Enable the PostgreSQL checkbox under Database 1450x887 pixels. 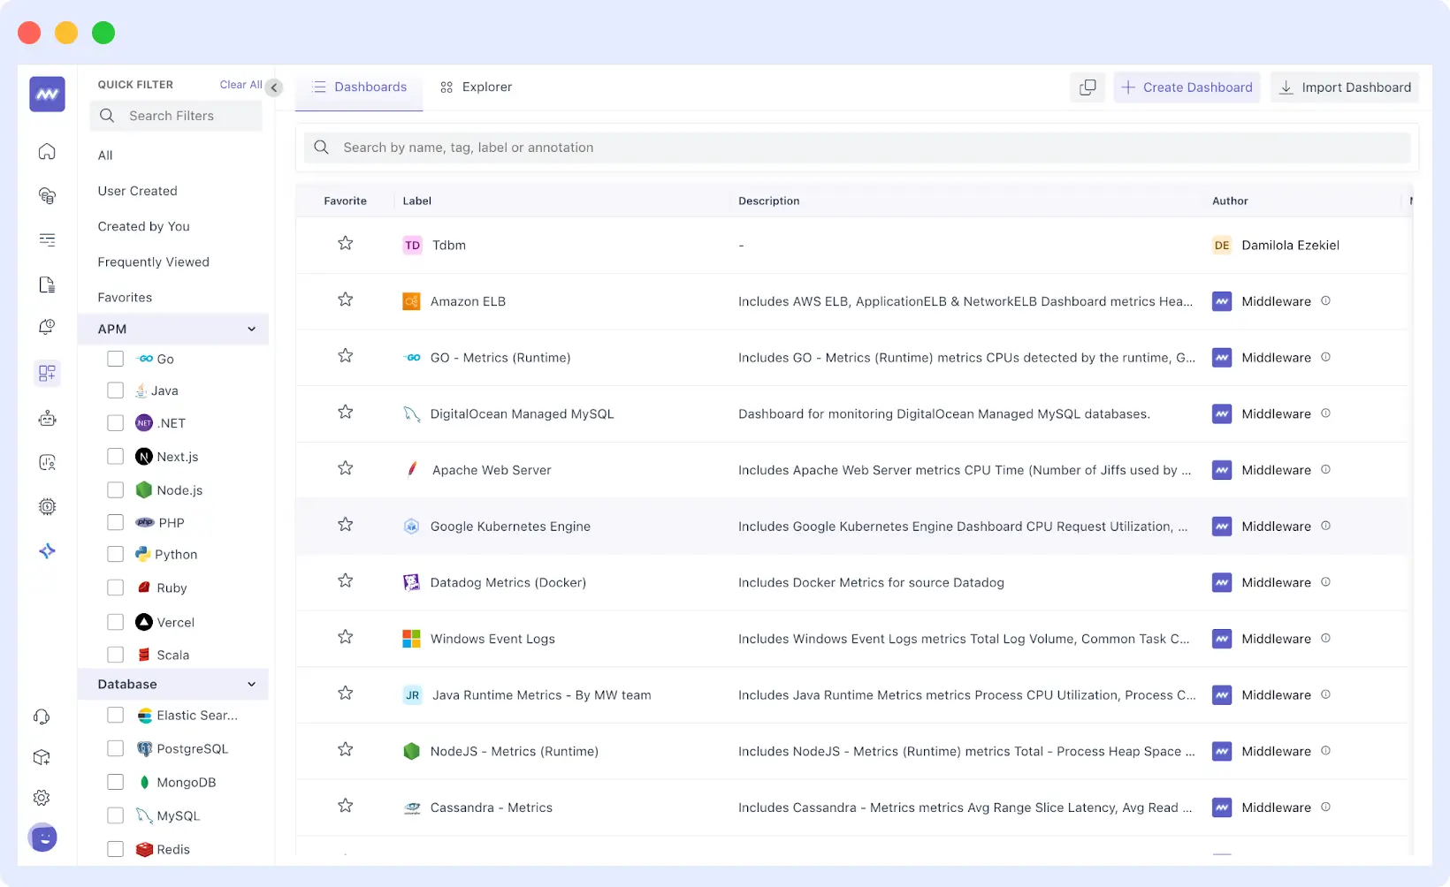point(115,748)
